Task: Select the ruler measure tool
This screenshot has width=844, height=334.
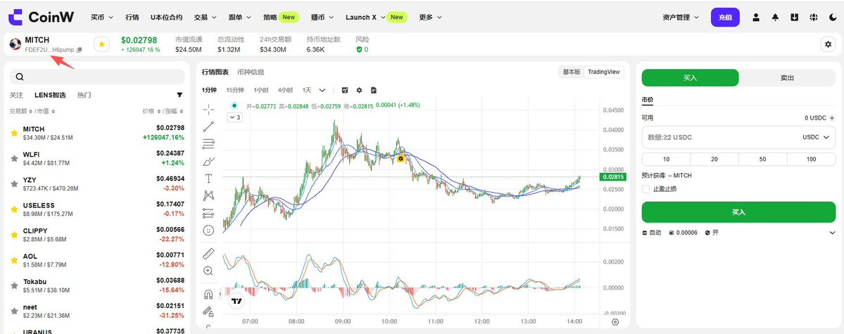Action: pos(208,253)
